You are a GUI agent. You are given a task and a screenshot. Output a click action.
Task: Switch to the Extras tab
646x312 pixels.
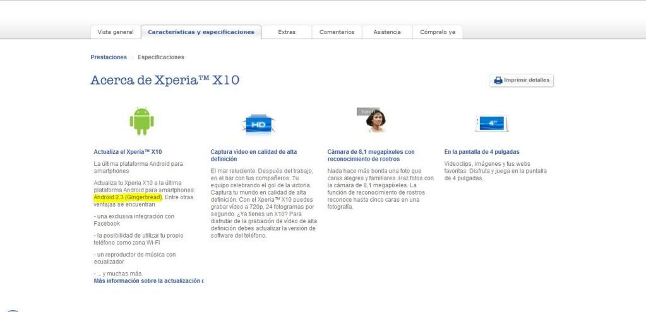pyautogui.click(x=287, y=32)
